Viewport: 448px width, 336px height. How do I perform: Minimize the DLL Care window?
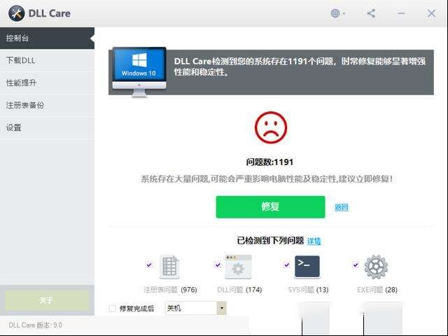[401, 13]
